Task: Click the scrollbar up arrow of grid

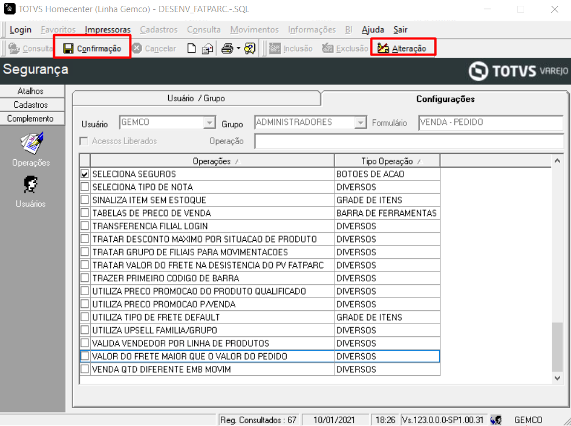Action: click(x=557, y=160)
